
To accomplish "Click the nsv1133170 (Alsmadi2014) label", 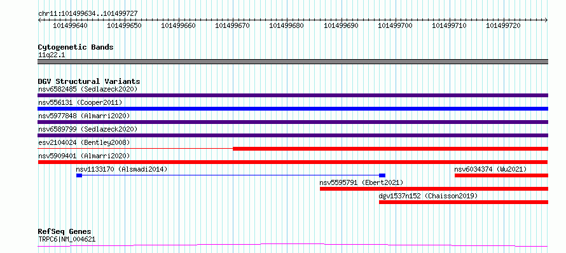I will coord(121,169).
